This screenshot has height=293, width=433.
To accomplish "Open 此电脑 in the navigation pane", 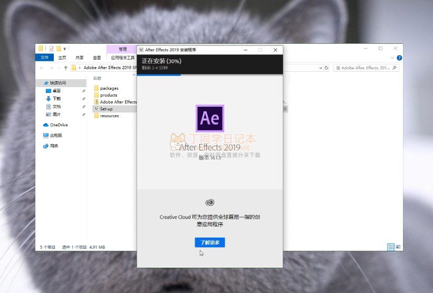I will (x=56, y=135).
